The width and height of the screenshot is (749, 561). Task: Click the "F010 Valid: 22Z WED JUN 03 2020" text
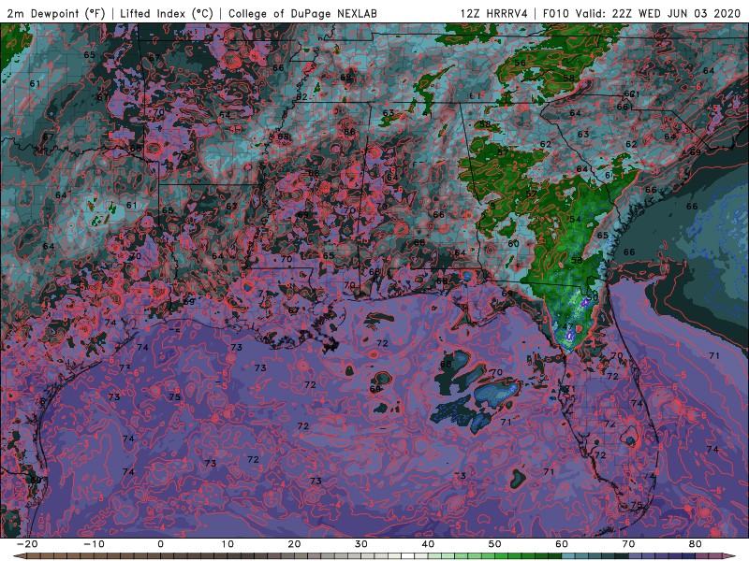point(641,13)
